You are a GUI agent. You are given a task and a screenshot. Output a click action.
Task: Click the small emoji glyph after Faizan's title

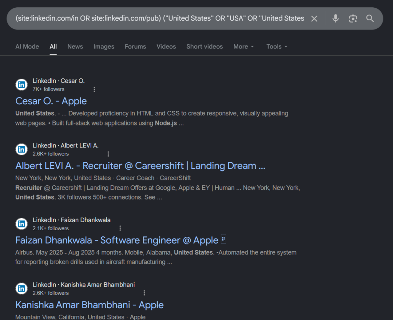223,239
